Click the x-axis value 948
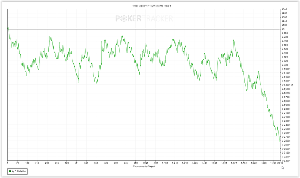 135,163
